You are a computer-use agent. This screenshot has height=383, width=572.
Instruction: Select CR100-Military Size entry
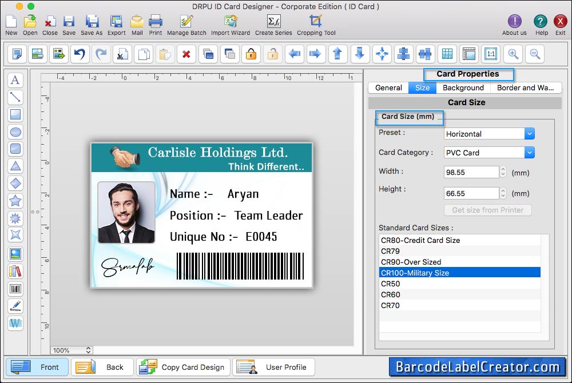coord(460,273)
